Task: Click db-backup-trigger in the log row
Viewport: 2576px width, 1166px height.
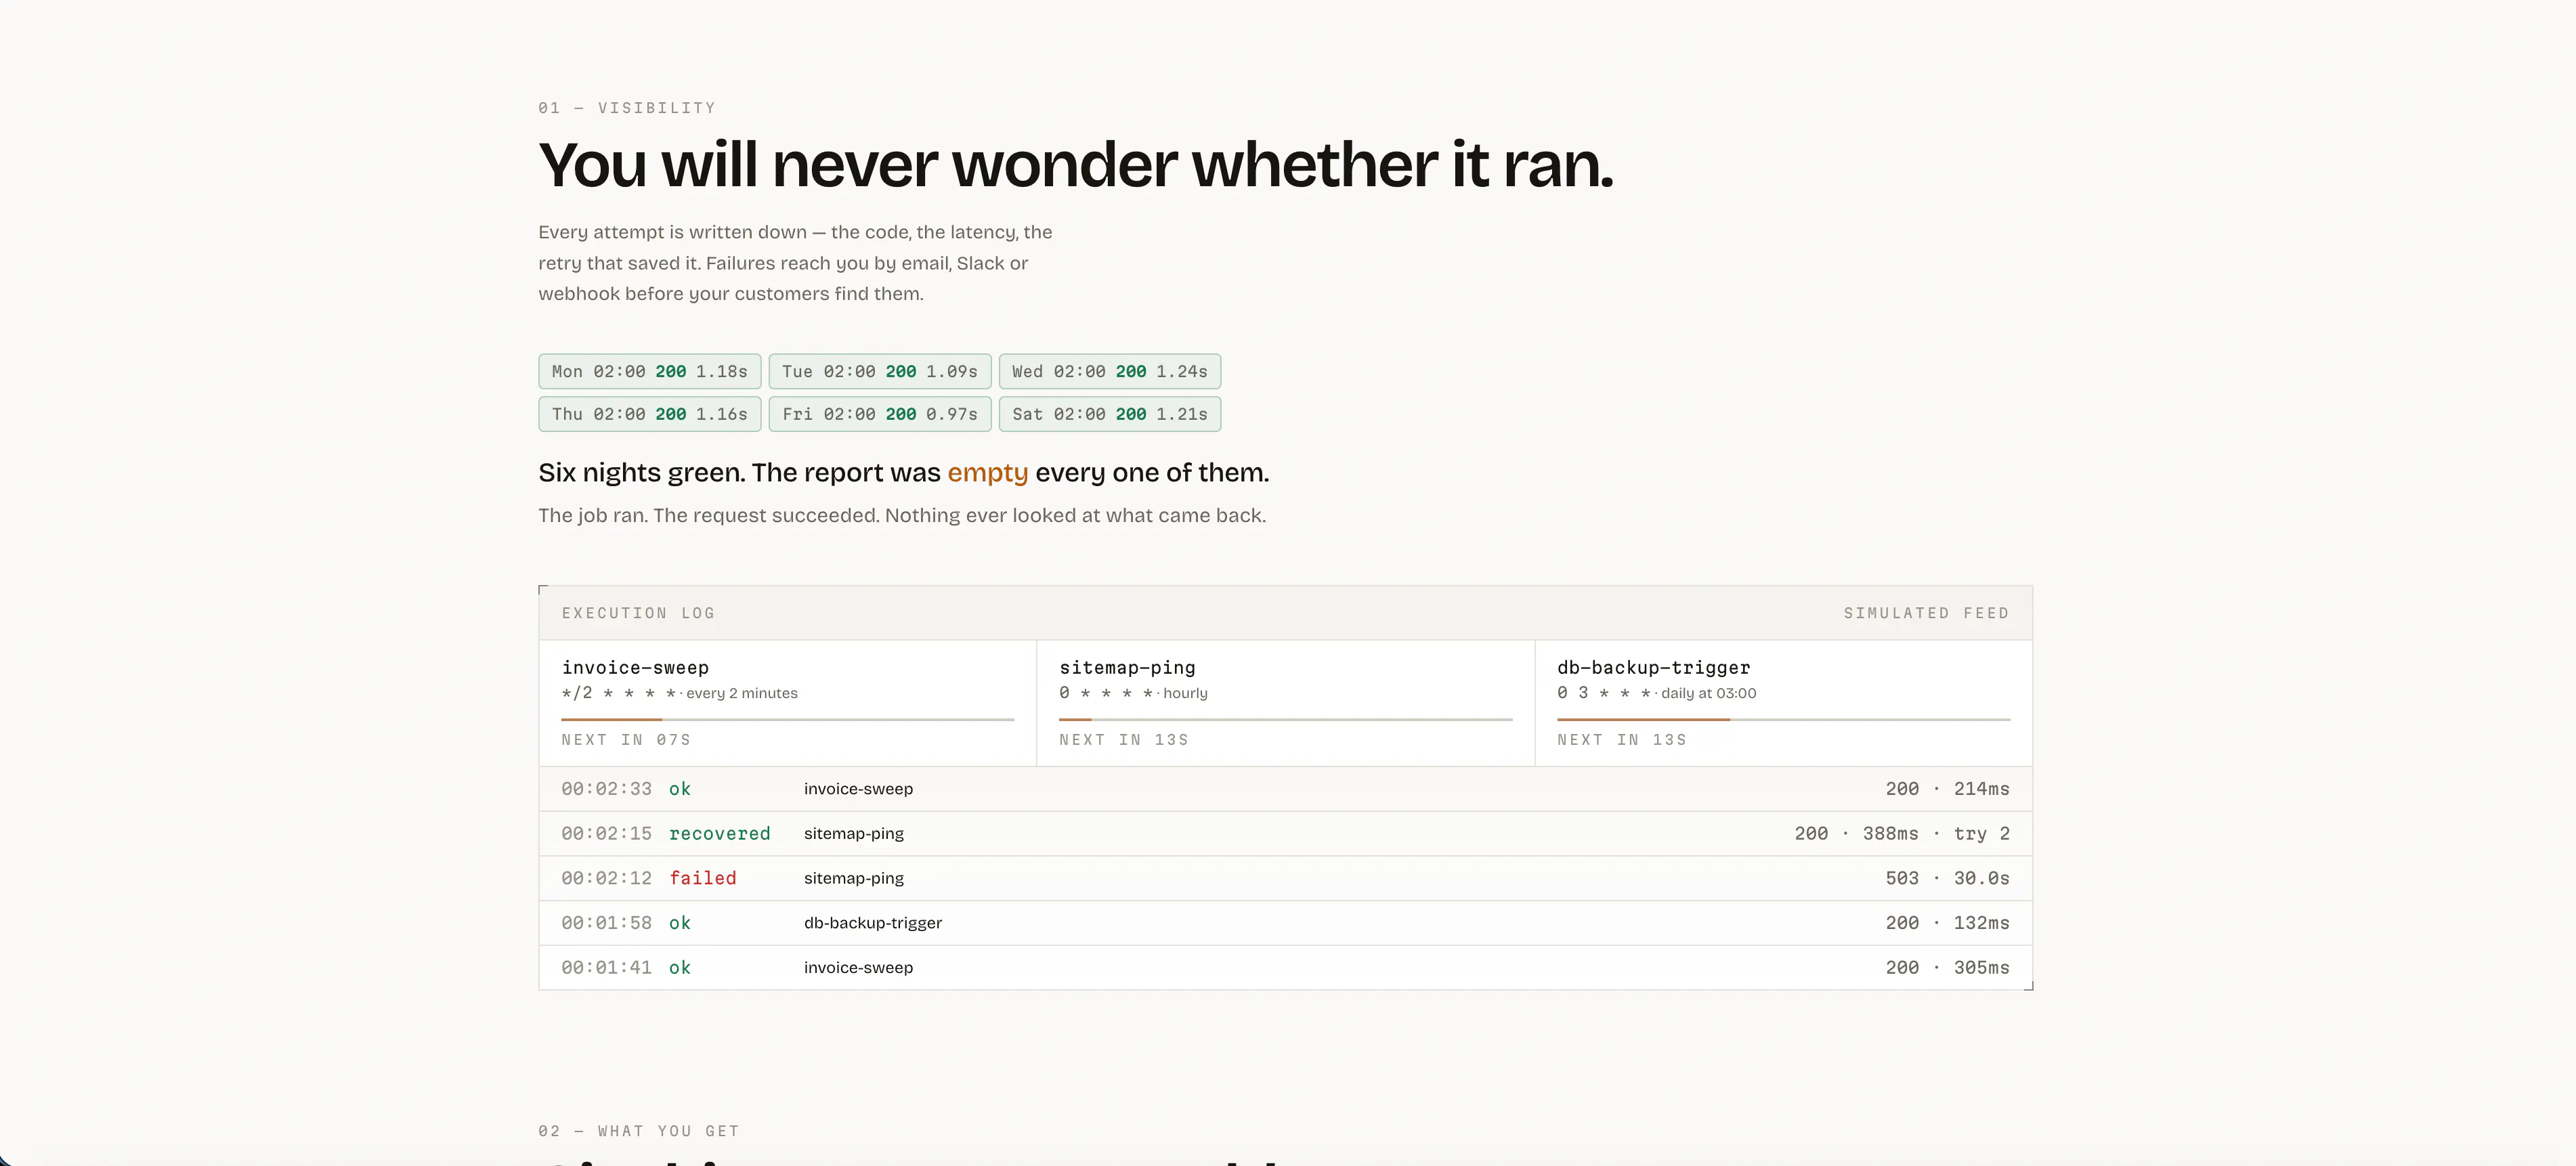Action: [873, 923]
